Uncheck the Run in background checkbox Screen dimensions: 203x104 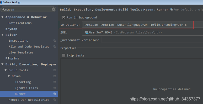coord(63,17)
